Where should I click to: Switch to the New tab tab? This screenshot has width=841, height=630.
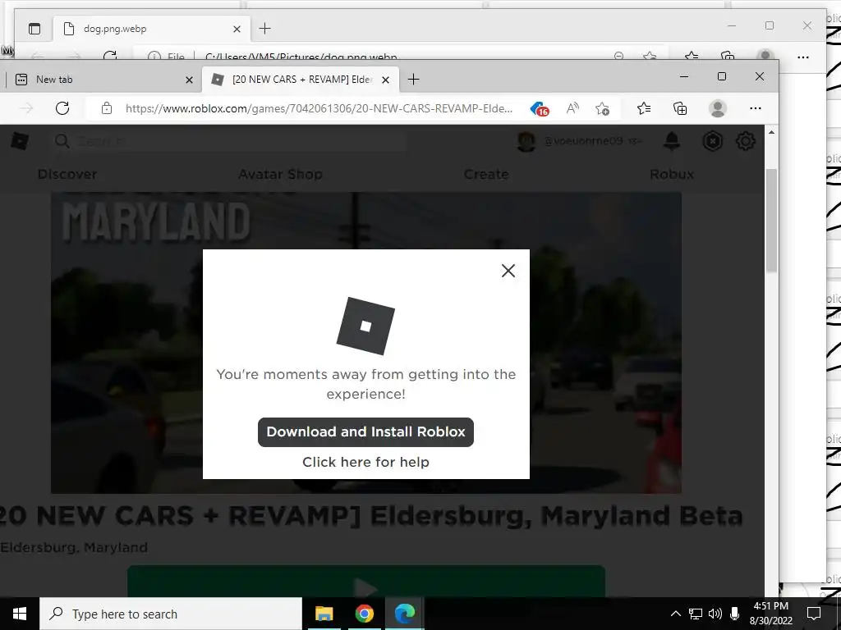(x=102, y=80)
